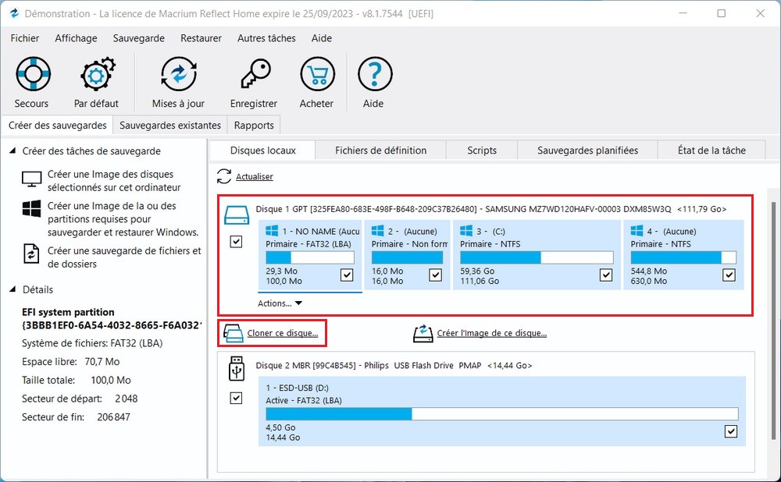Click the Actualiser refresh icon

click(x=224, y=176)
